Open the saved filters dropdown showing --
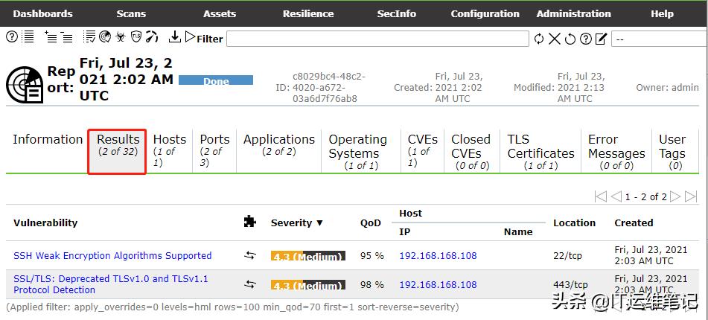This screenshot has width=708, height=320. (659, 39)
